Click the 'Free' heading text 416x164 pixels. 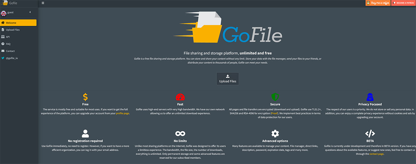85,104
